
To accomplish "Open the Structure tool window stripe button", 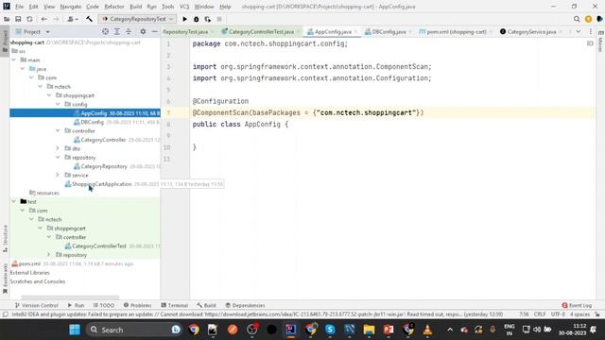I will [5, 238].
